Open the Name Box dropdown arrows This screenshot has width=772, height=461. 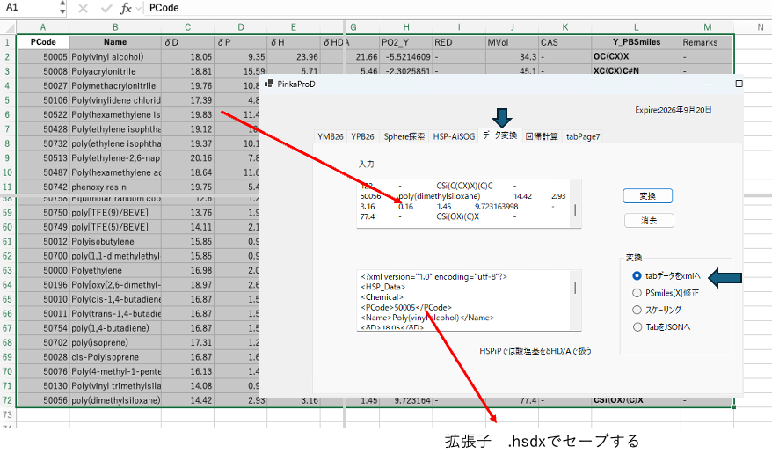pyautogui.click(x=62, y=8)
